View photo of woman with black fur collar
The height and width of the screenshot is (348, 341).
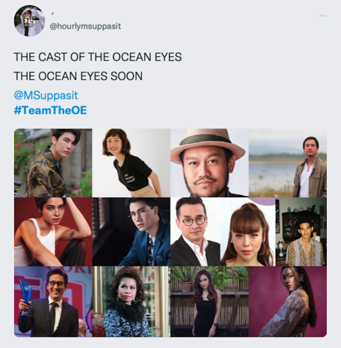pyautogui.click(x=131, y=302)
